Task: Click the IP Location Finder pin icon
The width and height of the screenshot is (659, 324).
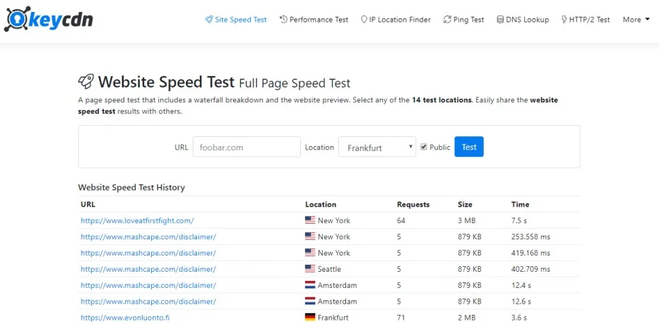Action: pos(364,19)
